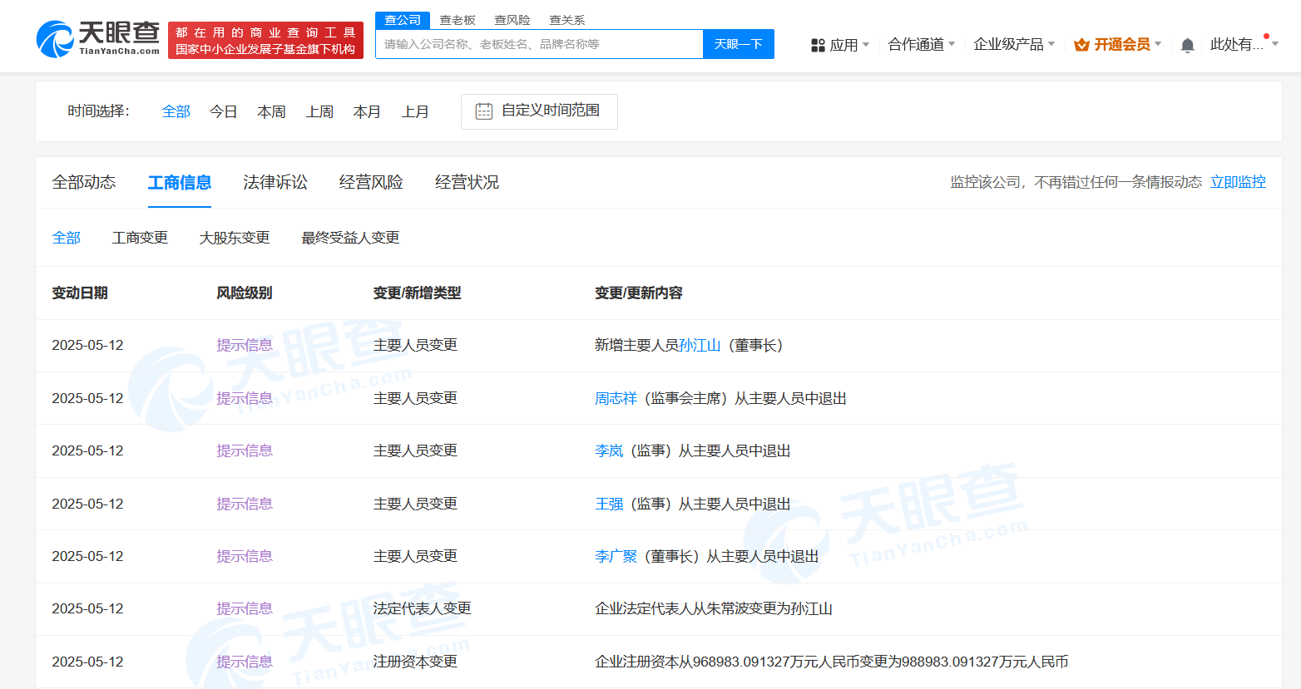This screenshot has width=1301, height=689.
Task: Expand the 应用 dropdown arrow
Action: click(866, 44)
